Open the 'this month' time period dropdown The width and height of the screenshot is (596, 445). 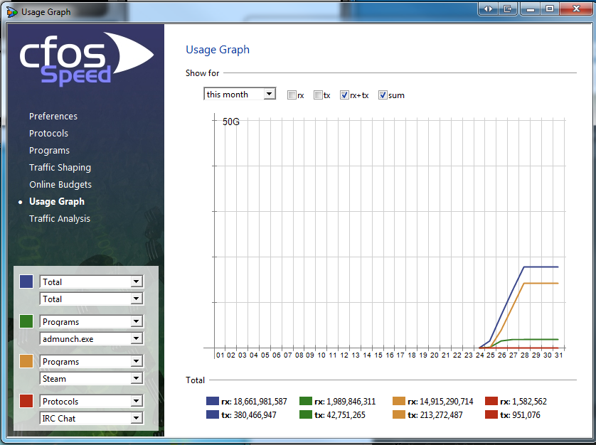pos(240,94)
